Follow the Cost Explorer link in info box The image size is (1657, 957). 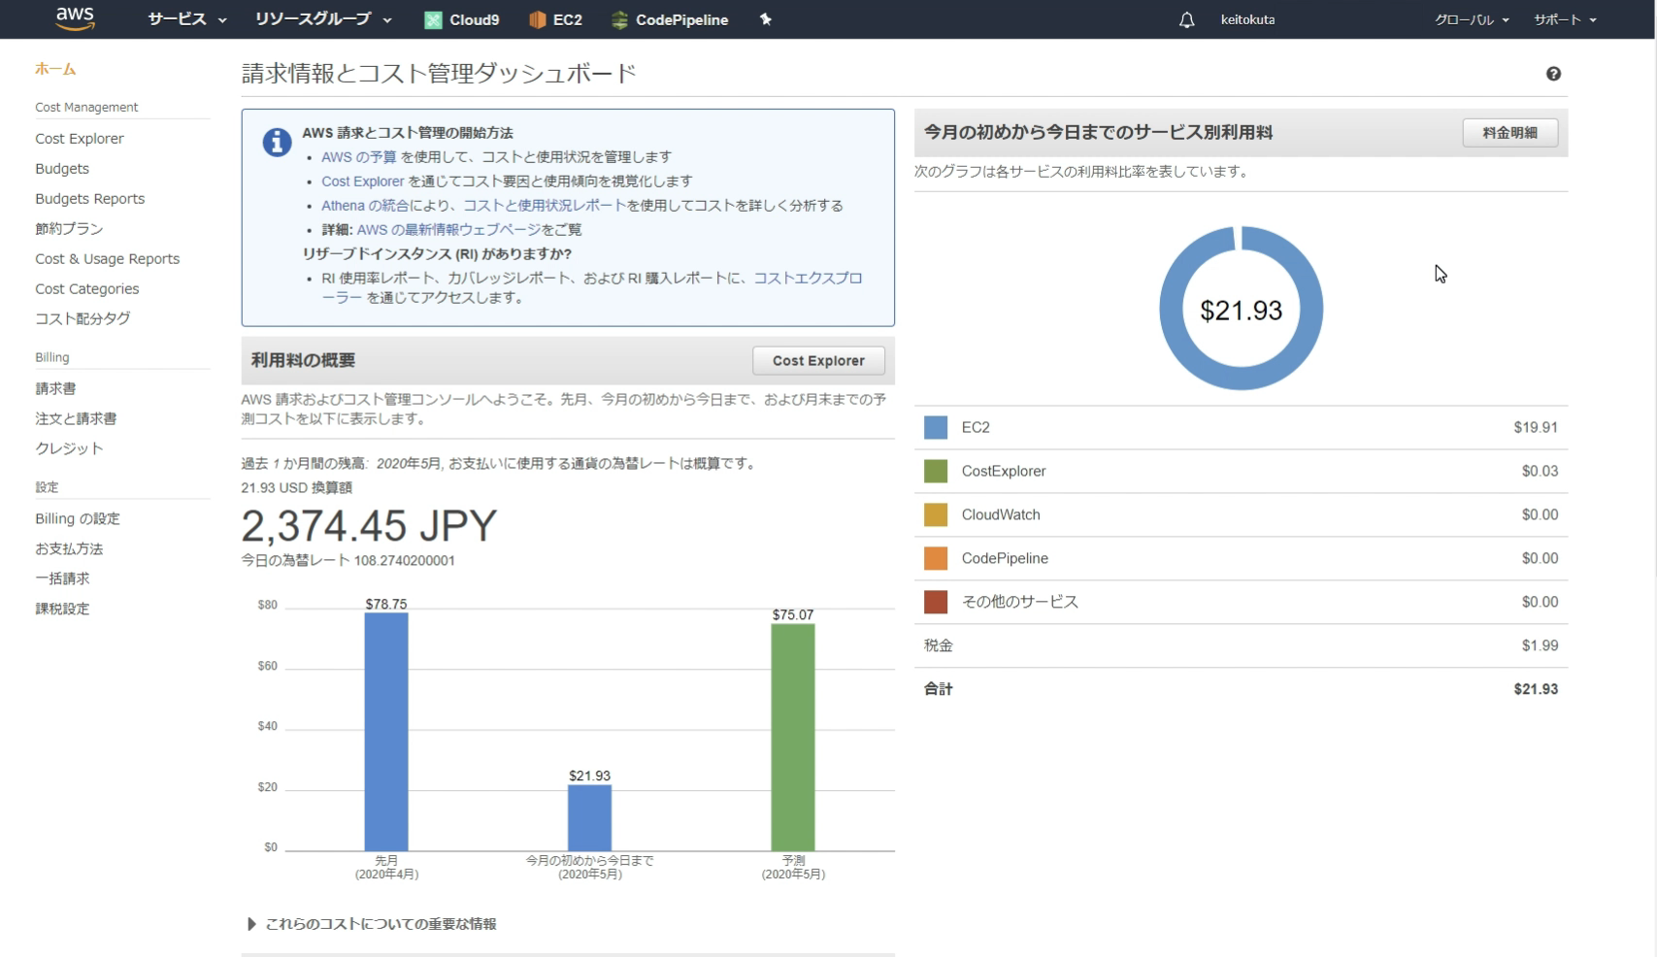(x=363, y=181)
